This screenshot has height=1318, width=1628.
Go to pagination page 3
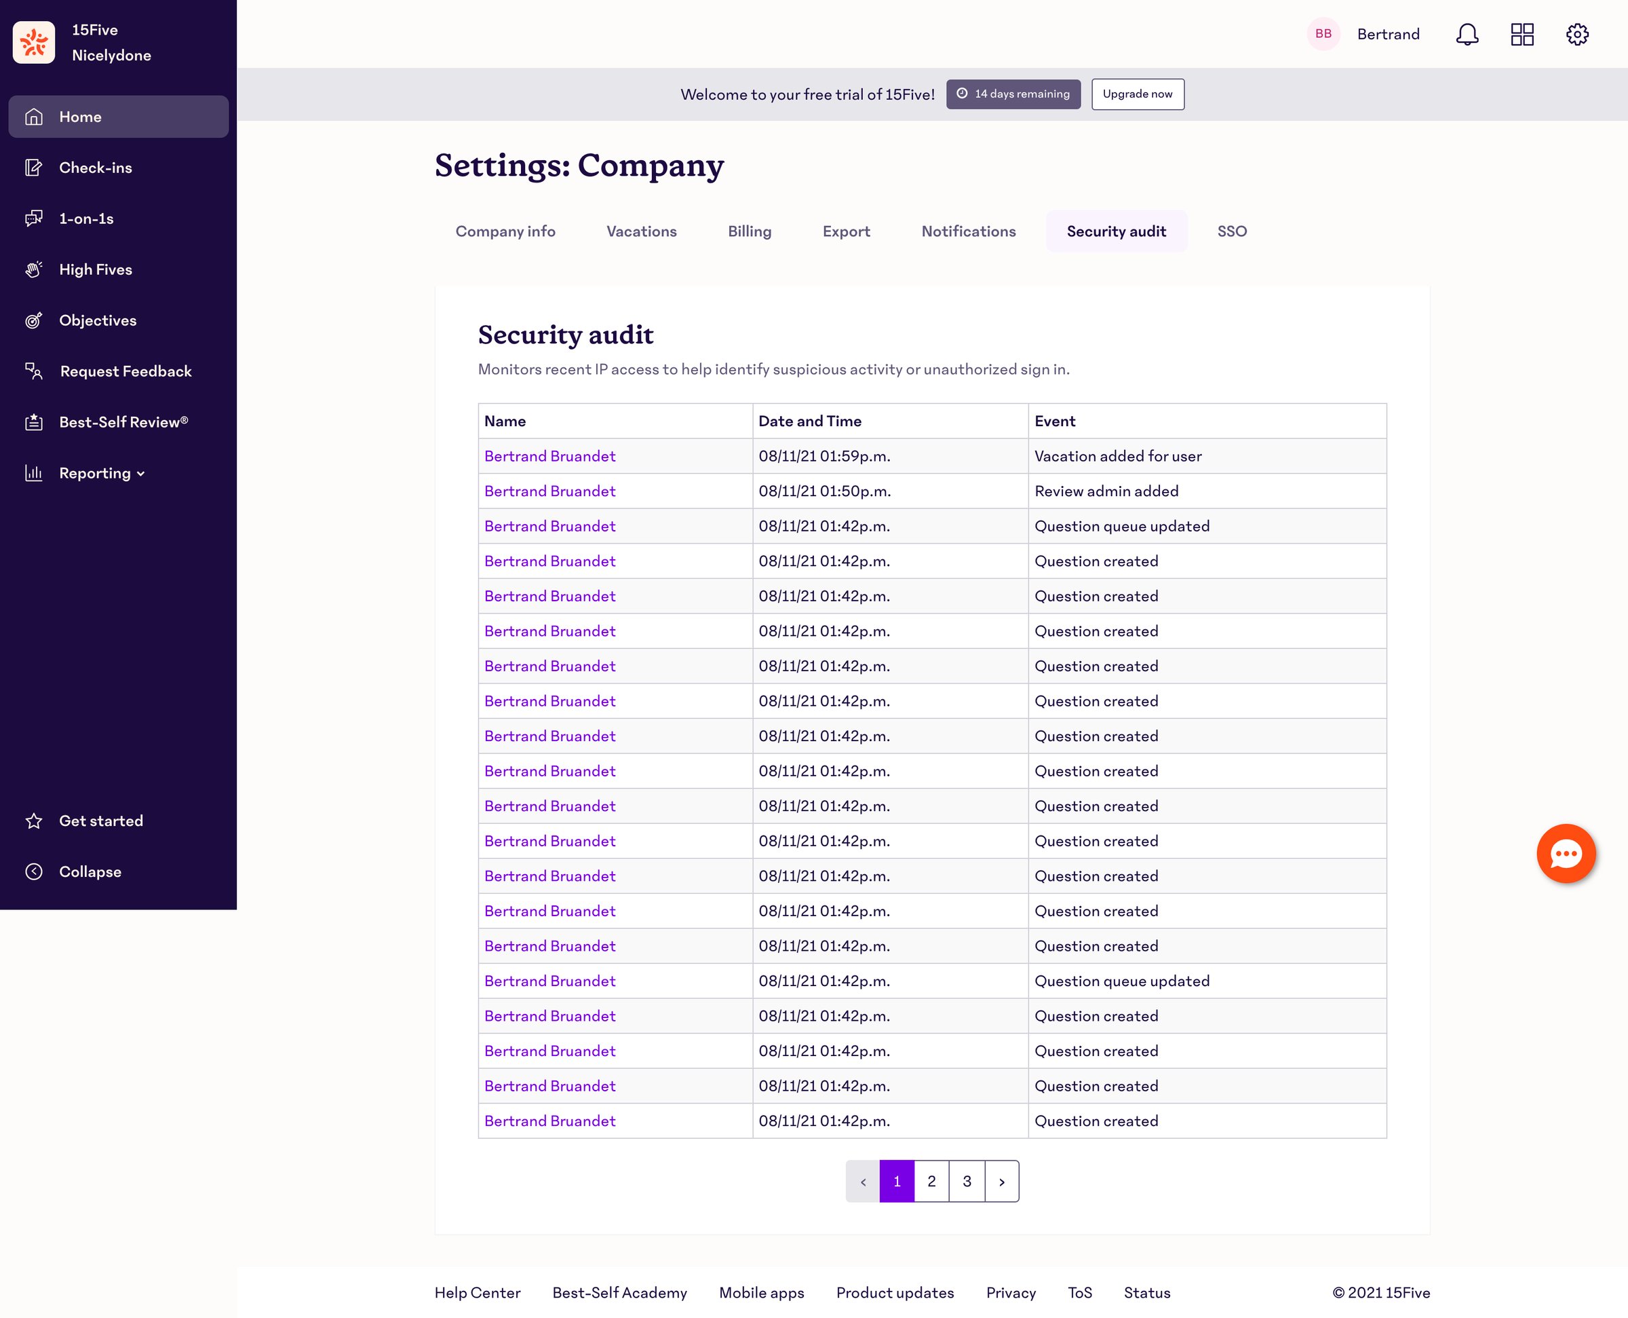click(967, 1182)
